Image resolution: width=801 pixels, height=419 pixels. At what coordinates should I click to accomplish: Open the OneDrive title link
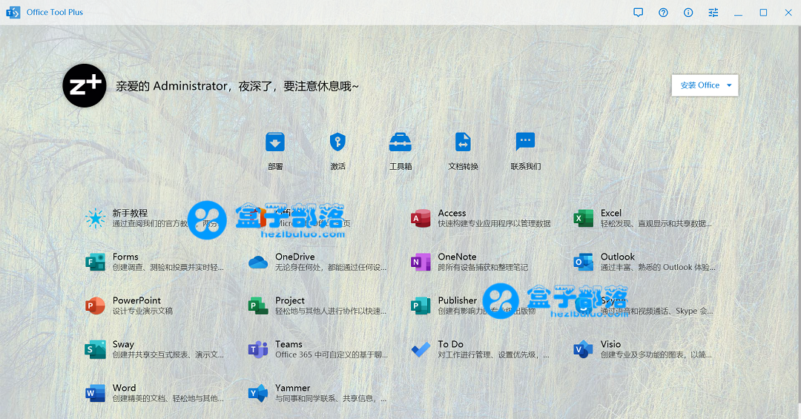coord(294,257)
